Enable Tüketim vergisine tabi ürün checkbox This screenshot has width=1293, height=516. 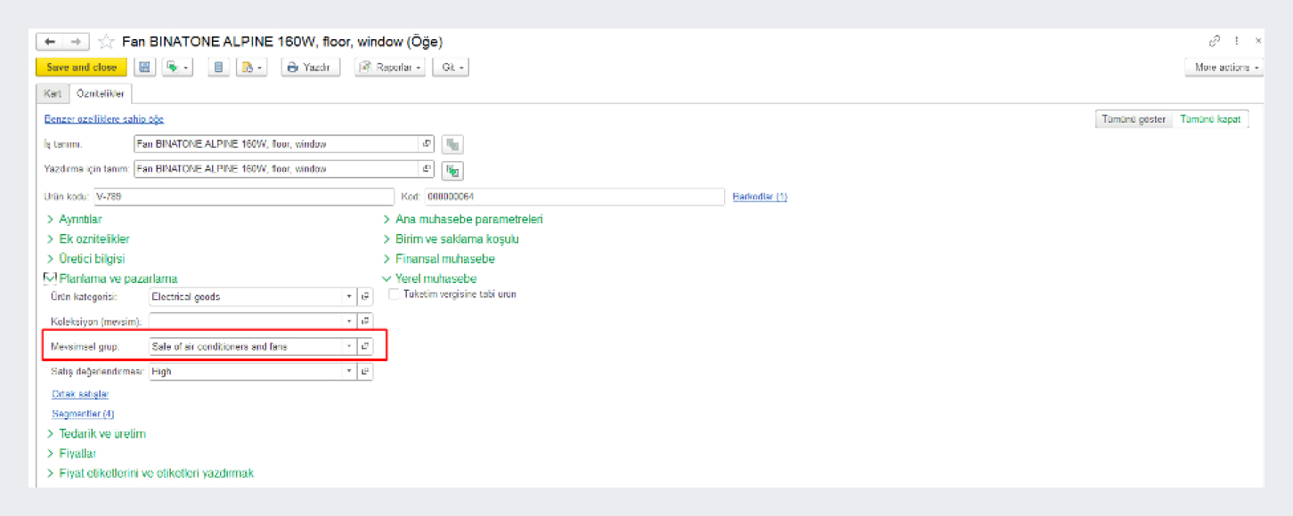click(x=394, y=294)
